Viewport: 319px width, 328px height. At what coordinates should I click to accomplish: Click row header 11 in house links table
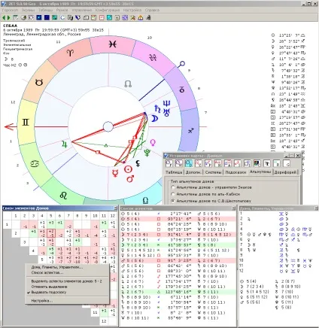95,312
